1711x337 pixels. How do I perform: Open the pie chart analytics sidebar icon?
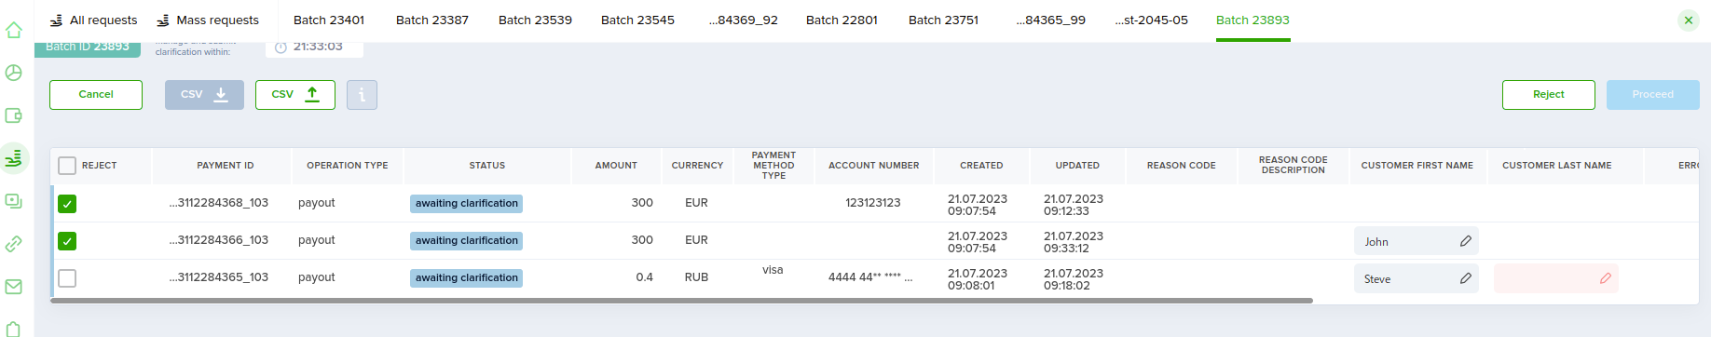[14, 73]
